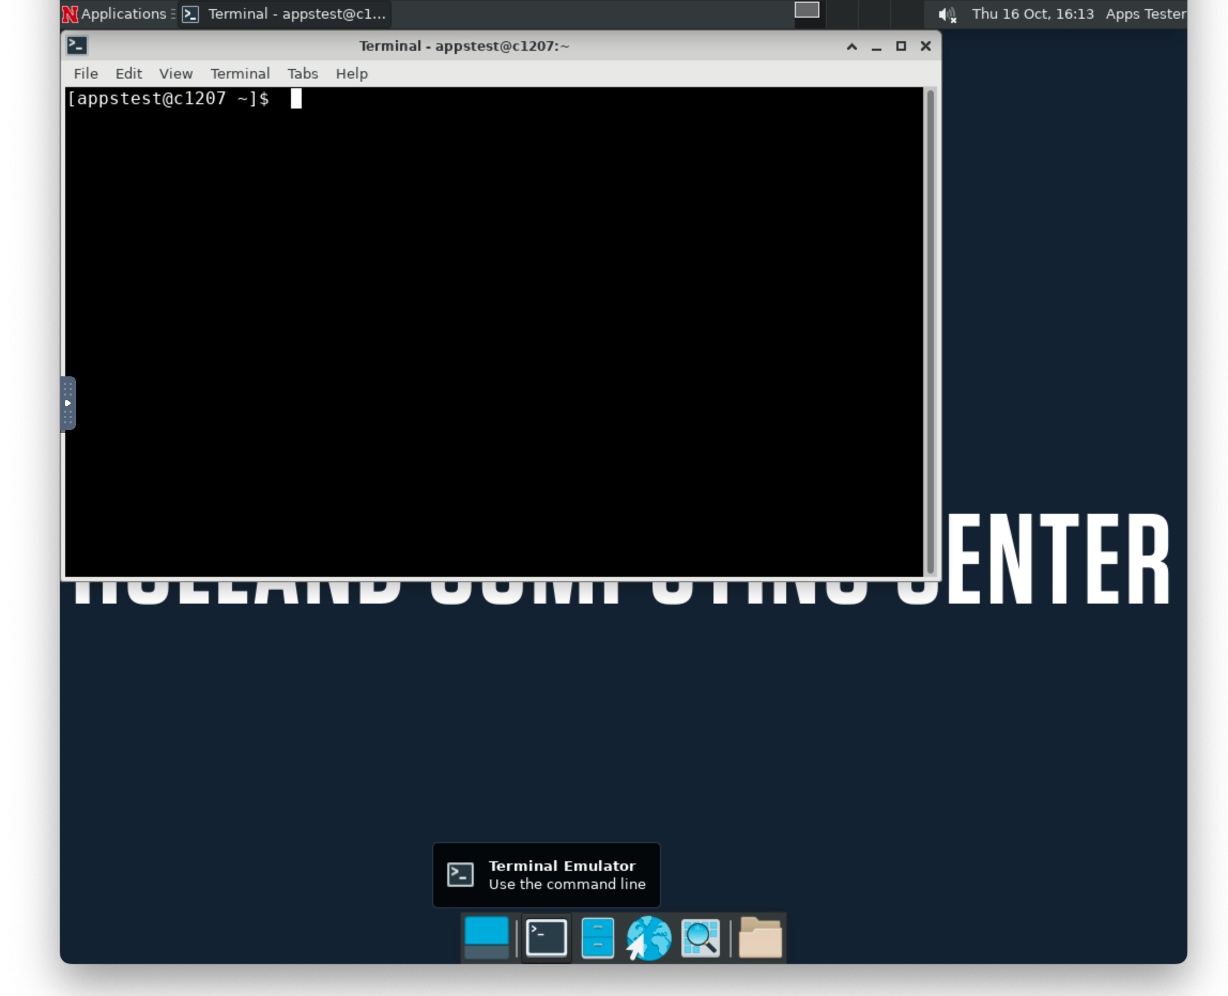Open the home folder dock icon

[x=760, y=938]
